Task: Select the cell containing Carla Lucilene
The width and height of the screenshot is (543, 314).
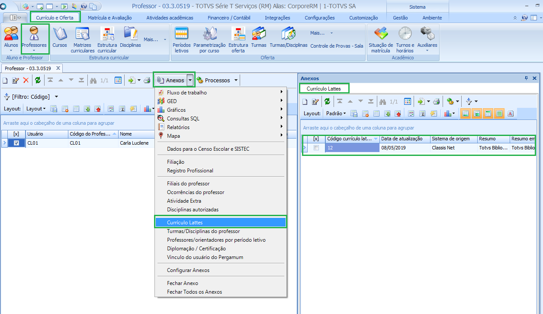Action: 137,143
